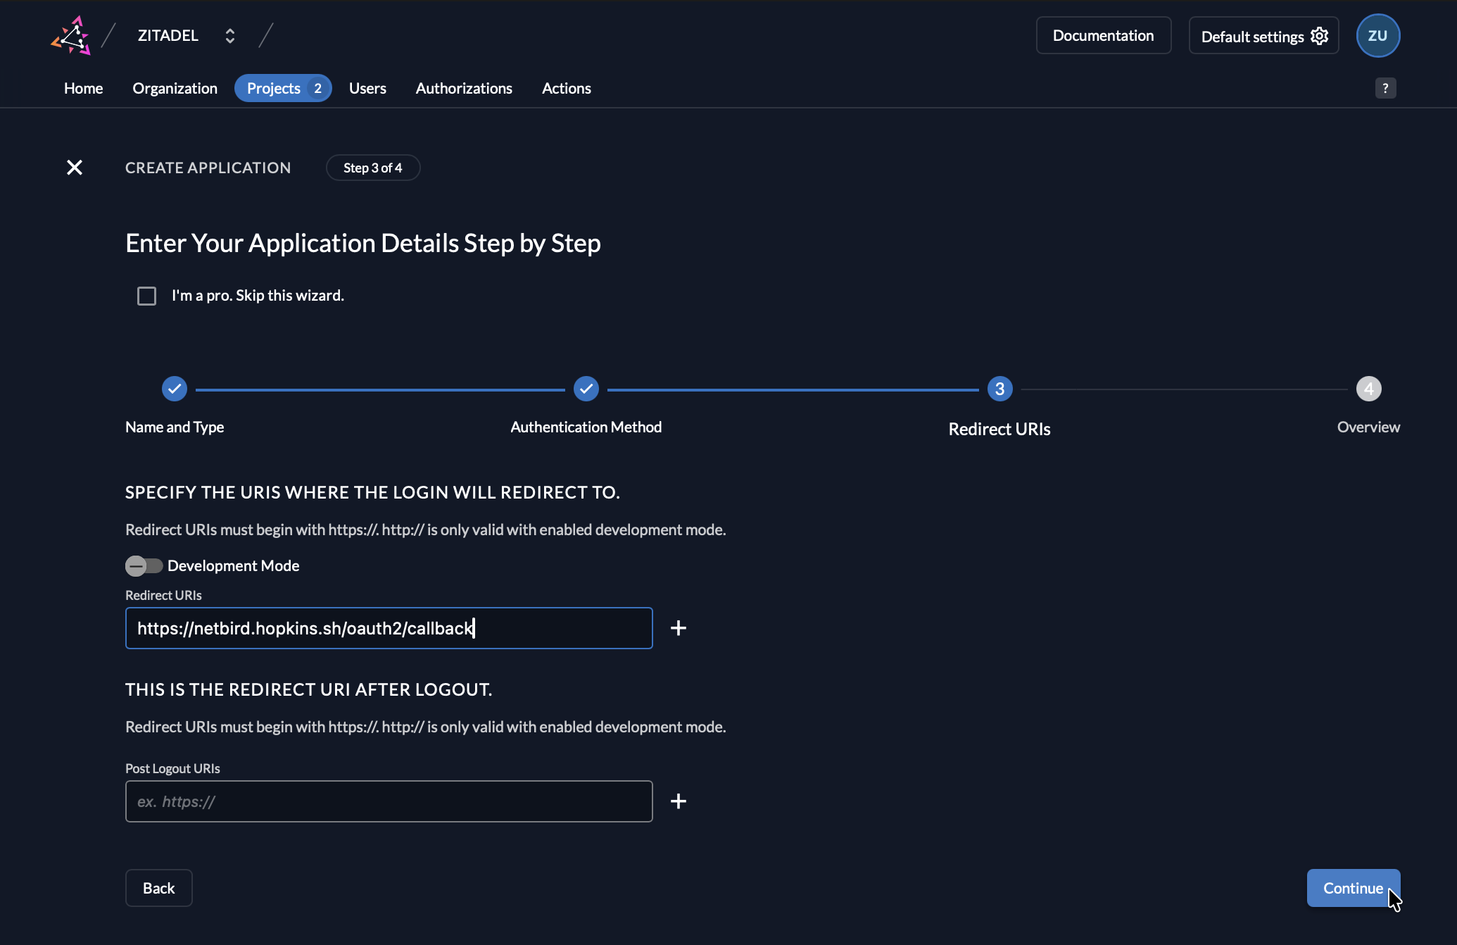Open the organization switcher chevron

point(229,35)
